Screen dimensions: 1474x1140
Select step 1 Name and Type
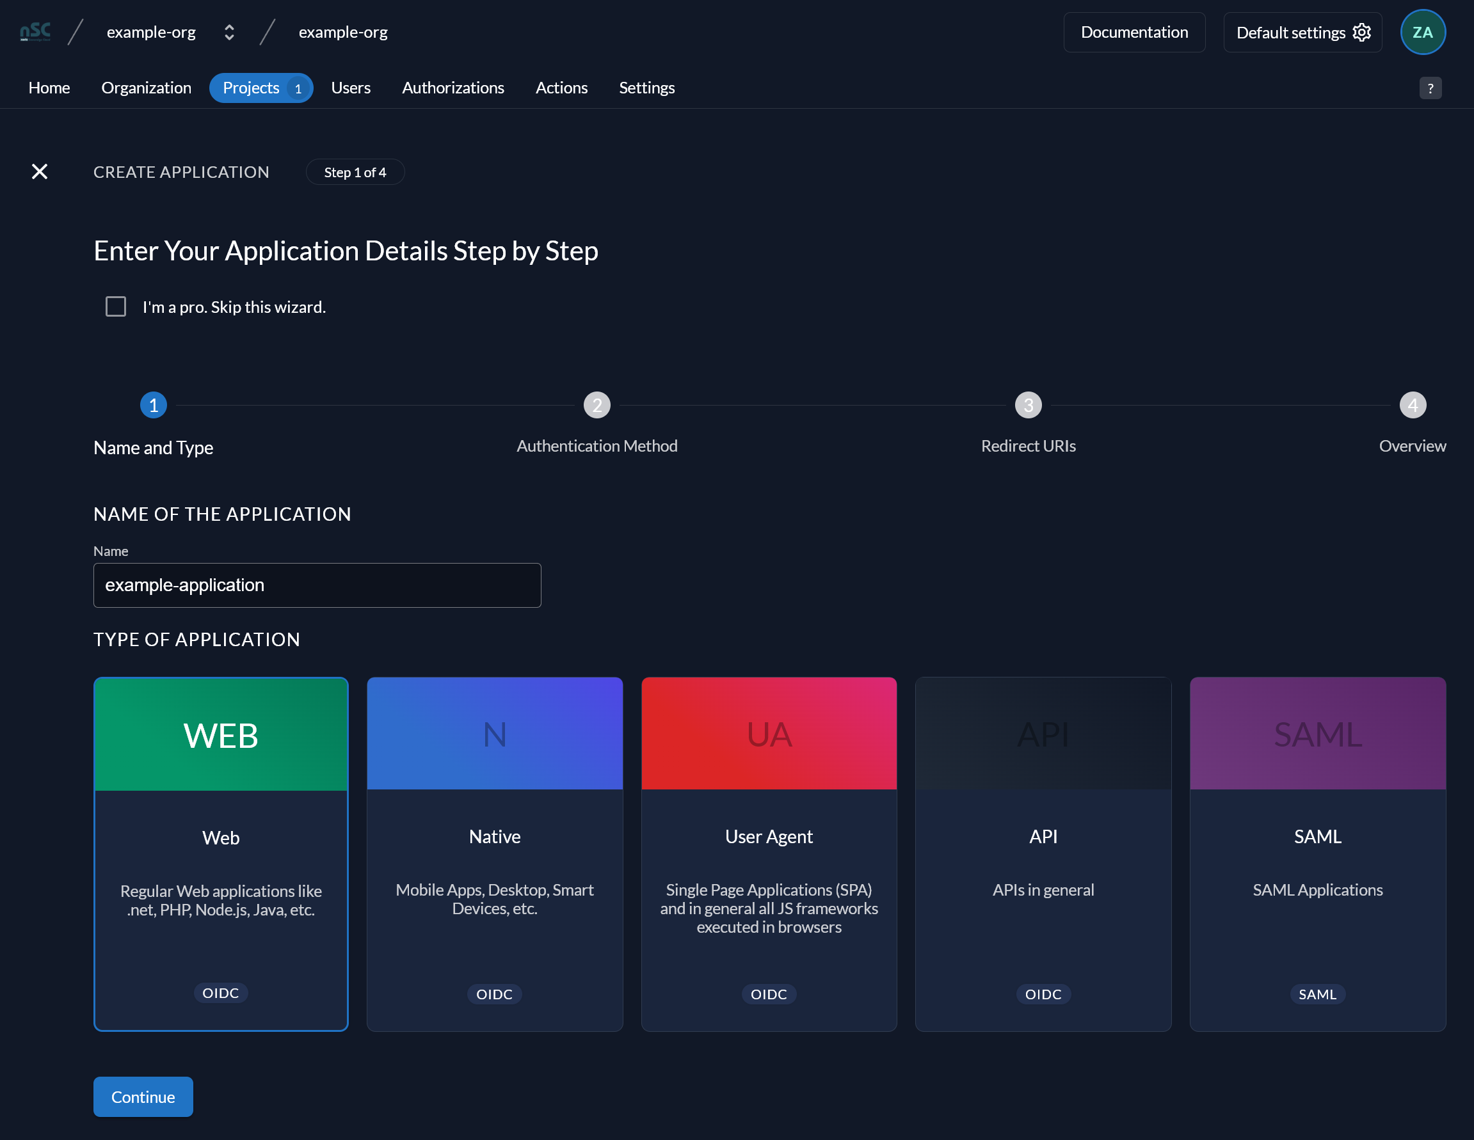pos(153,405)
